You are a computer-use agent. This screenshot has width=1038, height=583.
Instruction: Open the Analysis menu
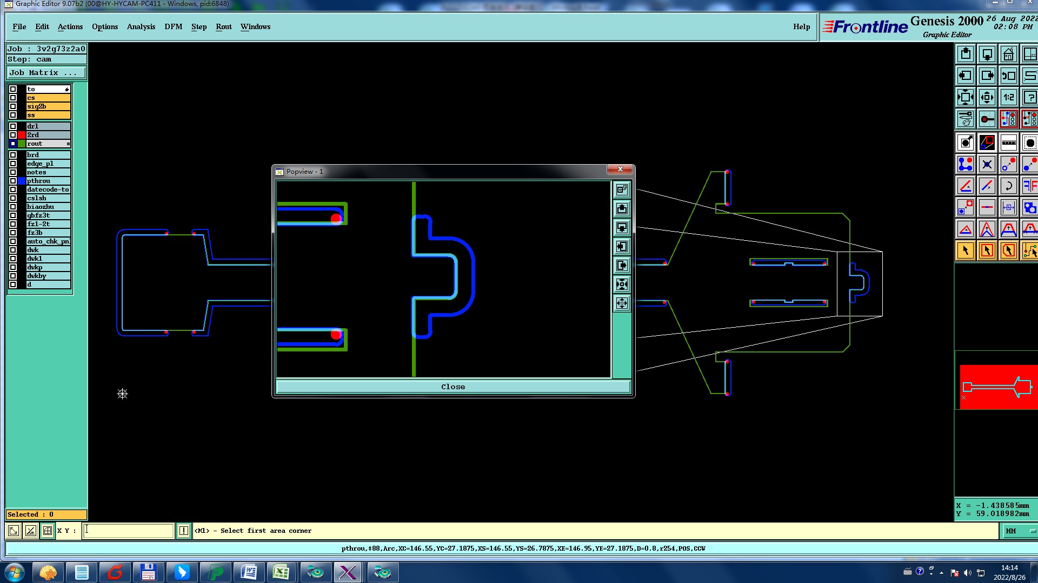click(141, 26)
